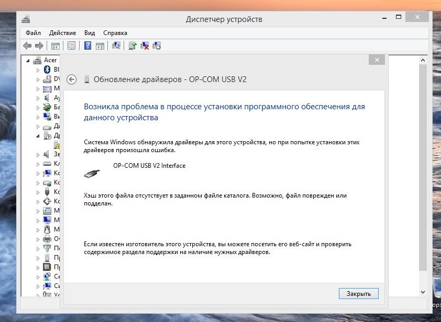Collapse the Acer root node
Viewport: 441px width, 322px height.
point(28,60)
